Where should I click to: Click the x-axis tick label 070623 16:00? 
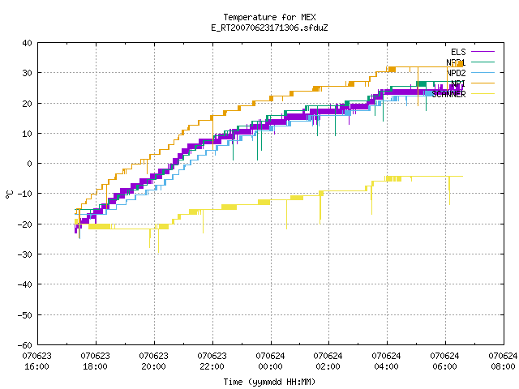[x=36, y=361]
